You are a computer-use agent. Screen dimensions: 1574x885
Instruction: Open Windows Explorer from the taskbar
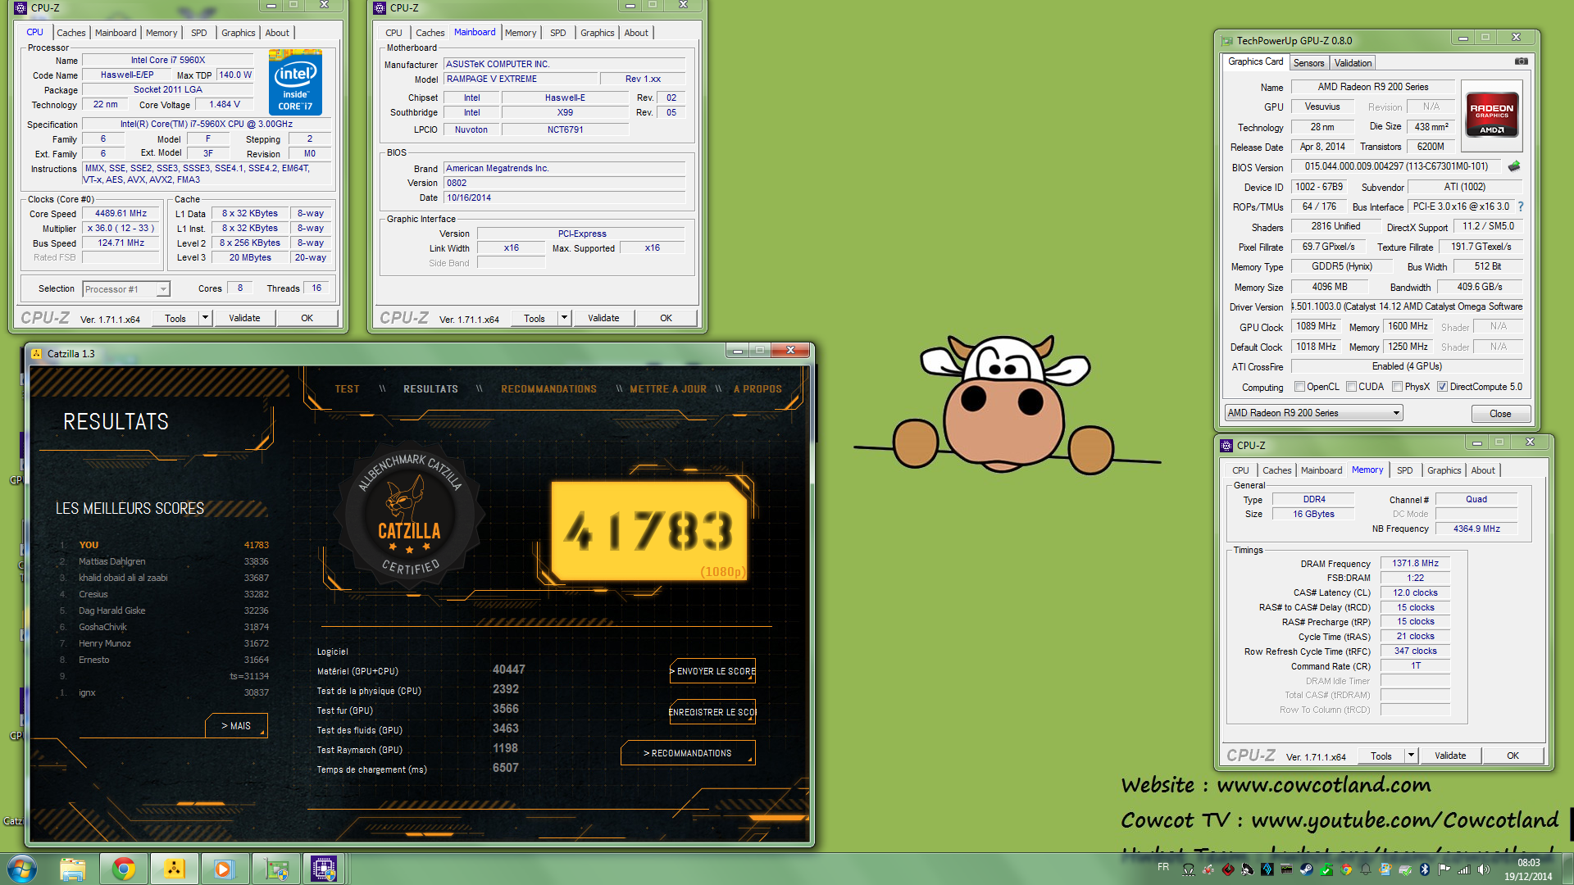coord(72,869)
